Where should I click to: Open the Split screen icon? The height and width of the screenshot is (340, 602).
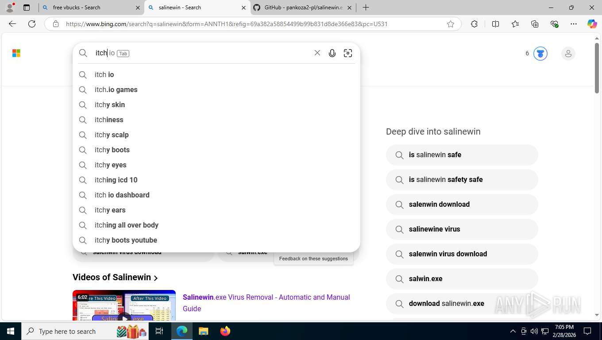pos(495,24)
